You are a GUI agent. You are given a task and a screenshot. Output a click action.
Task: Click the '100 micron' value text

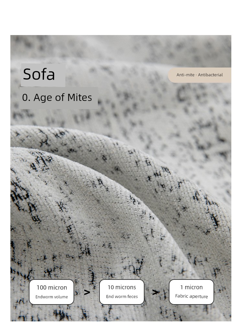[52, 288]
